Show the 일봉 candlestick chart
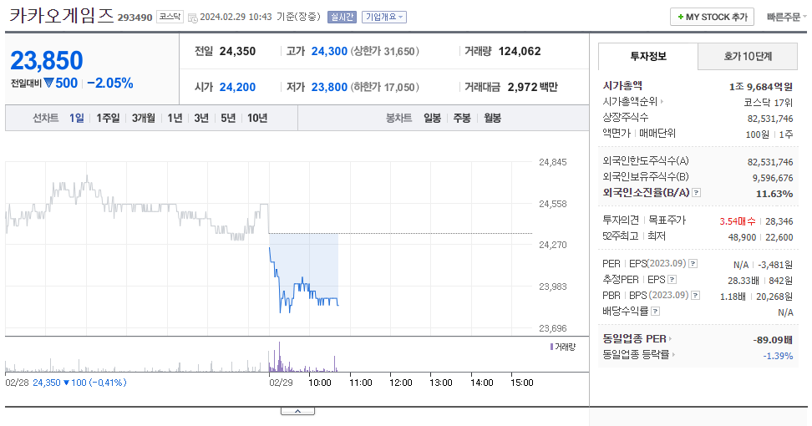This screenshot has width=812, height=426. coord(433,118)
